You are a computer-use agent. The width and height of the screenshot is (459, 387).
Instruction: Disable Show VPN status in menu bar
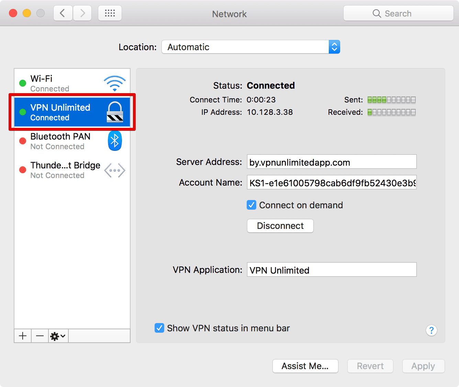[159, 328]
